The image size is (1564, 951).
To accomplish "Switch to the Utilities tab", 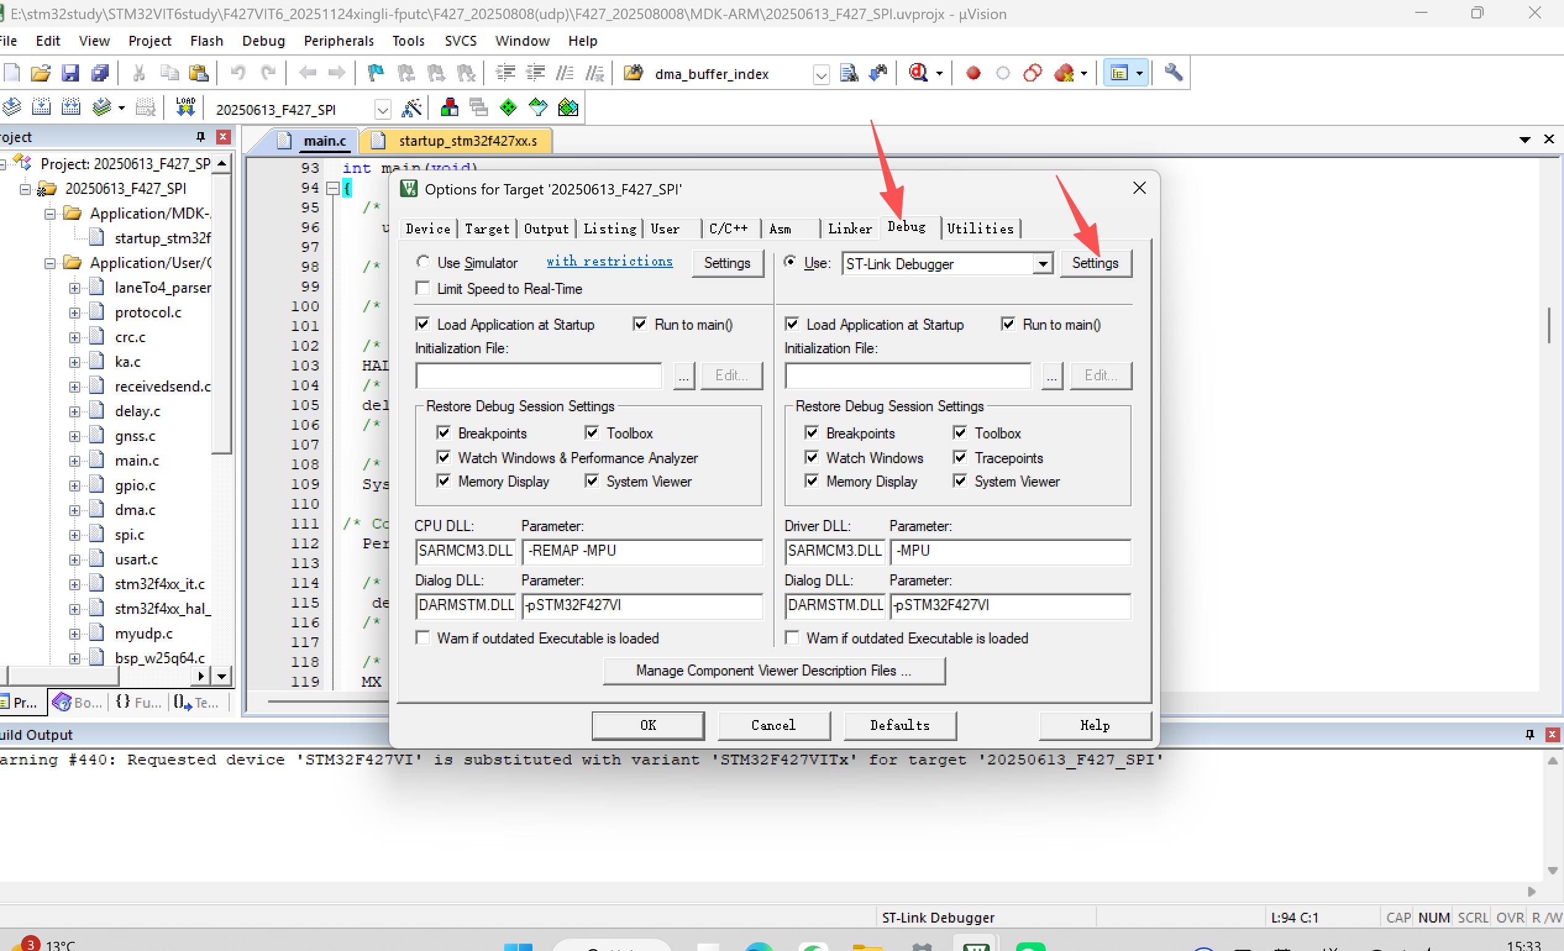I will point(980,228).
